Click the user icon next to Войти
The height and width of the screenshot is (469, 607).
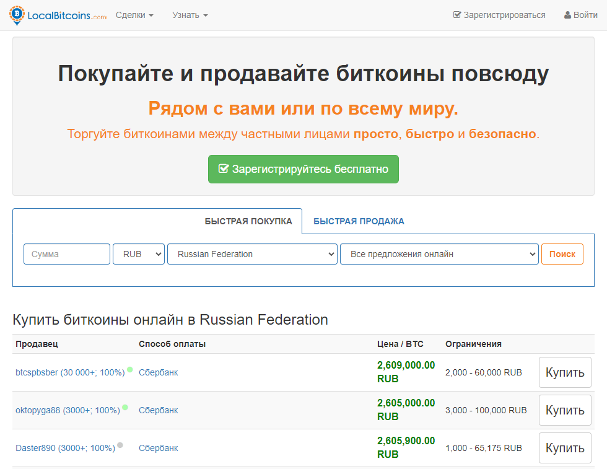[567, 15]
